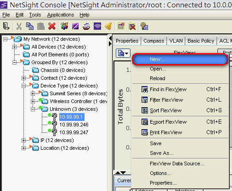Select Reload in the dropdown menu

click(x=180, y=78)
